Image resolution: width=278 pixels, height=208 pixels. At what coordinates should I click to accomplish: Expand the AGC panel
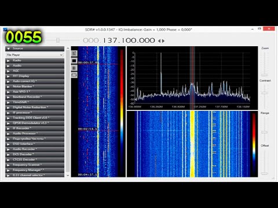coord(35,71)
